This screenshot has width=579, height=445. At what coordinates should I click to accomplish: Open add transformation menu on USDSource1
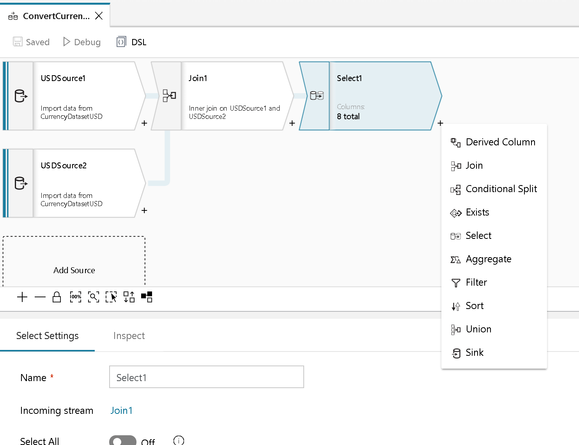[x=144, y=123]
